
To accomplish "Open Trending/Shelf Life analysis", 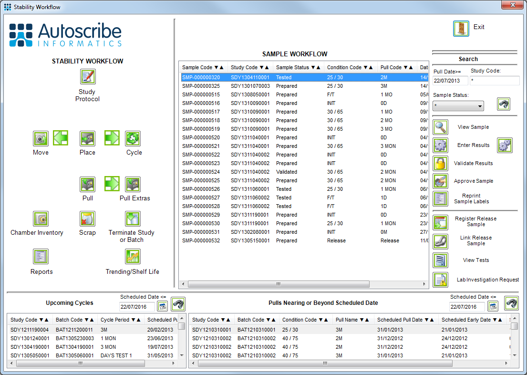I will pos(132,256).
